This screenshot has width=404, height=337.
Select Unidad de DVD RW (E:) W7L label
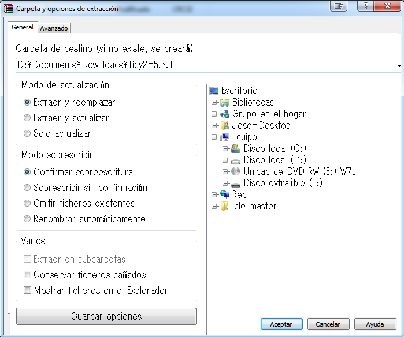pyautogui.click(x=299, y=171)
